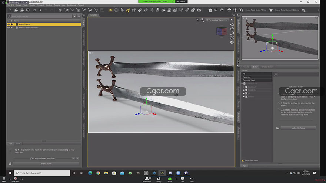
Task: Open the Content Library side tab
Action: click(84, 38)
